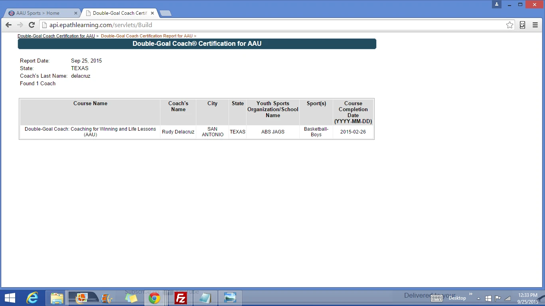Open a new browser tab

(x=165, y=13)
